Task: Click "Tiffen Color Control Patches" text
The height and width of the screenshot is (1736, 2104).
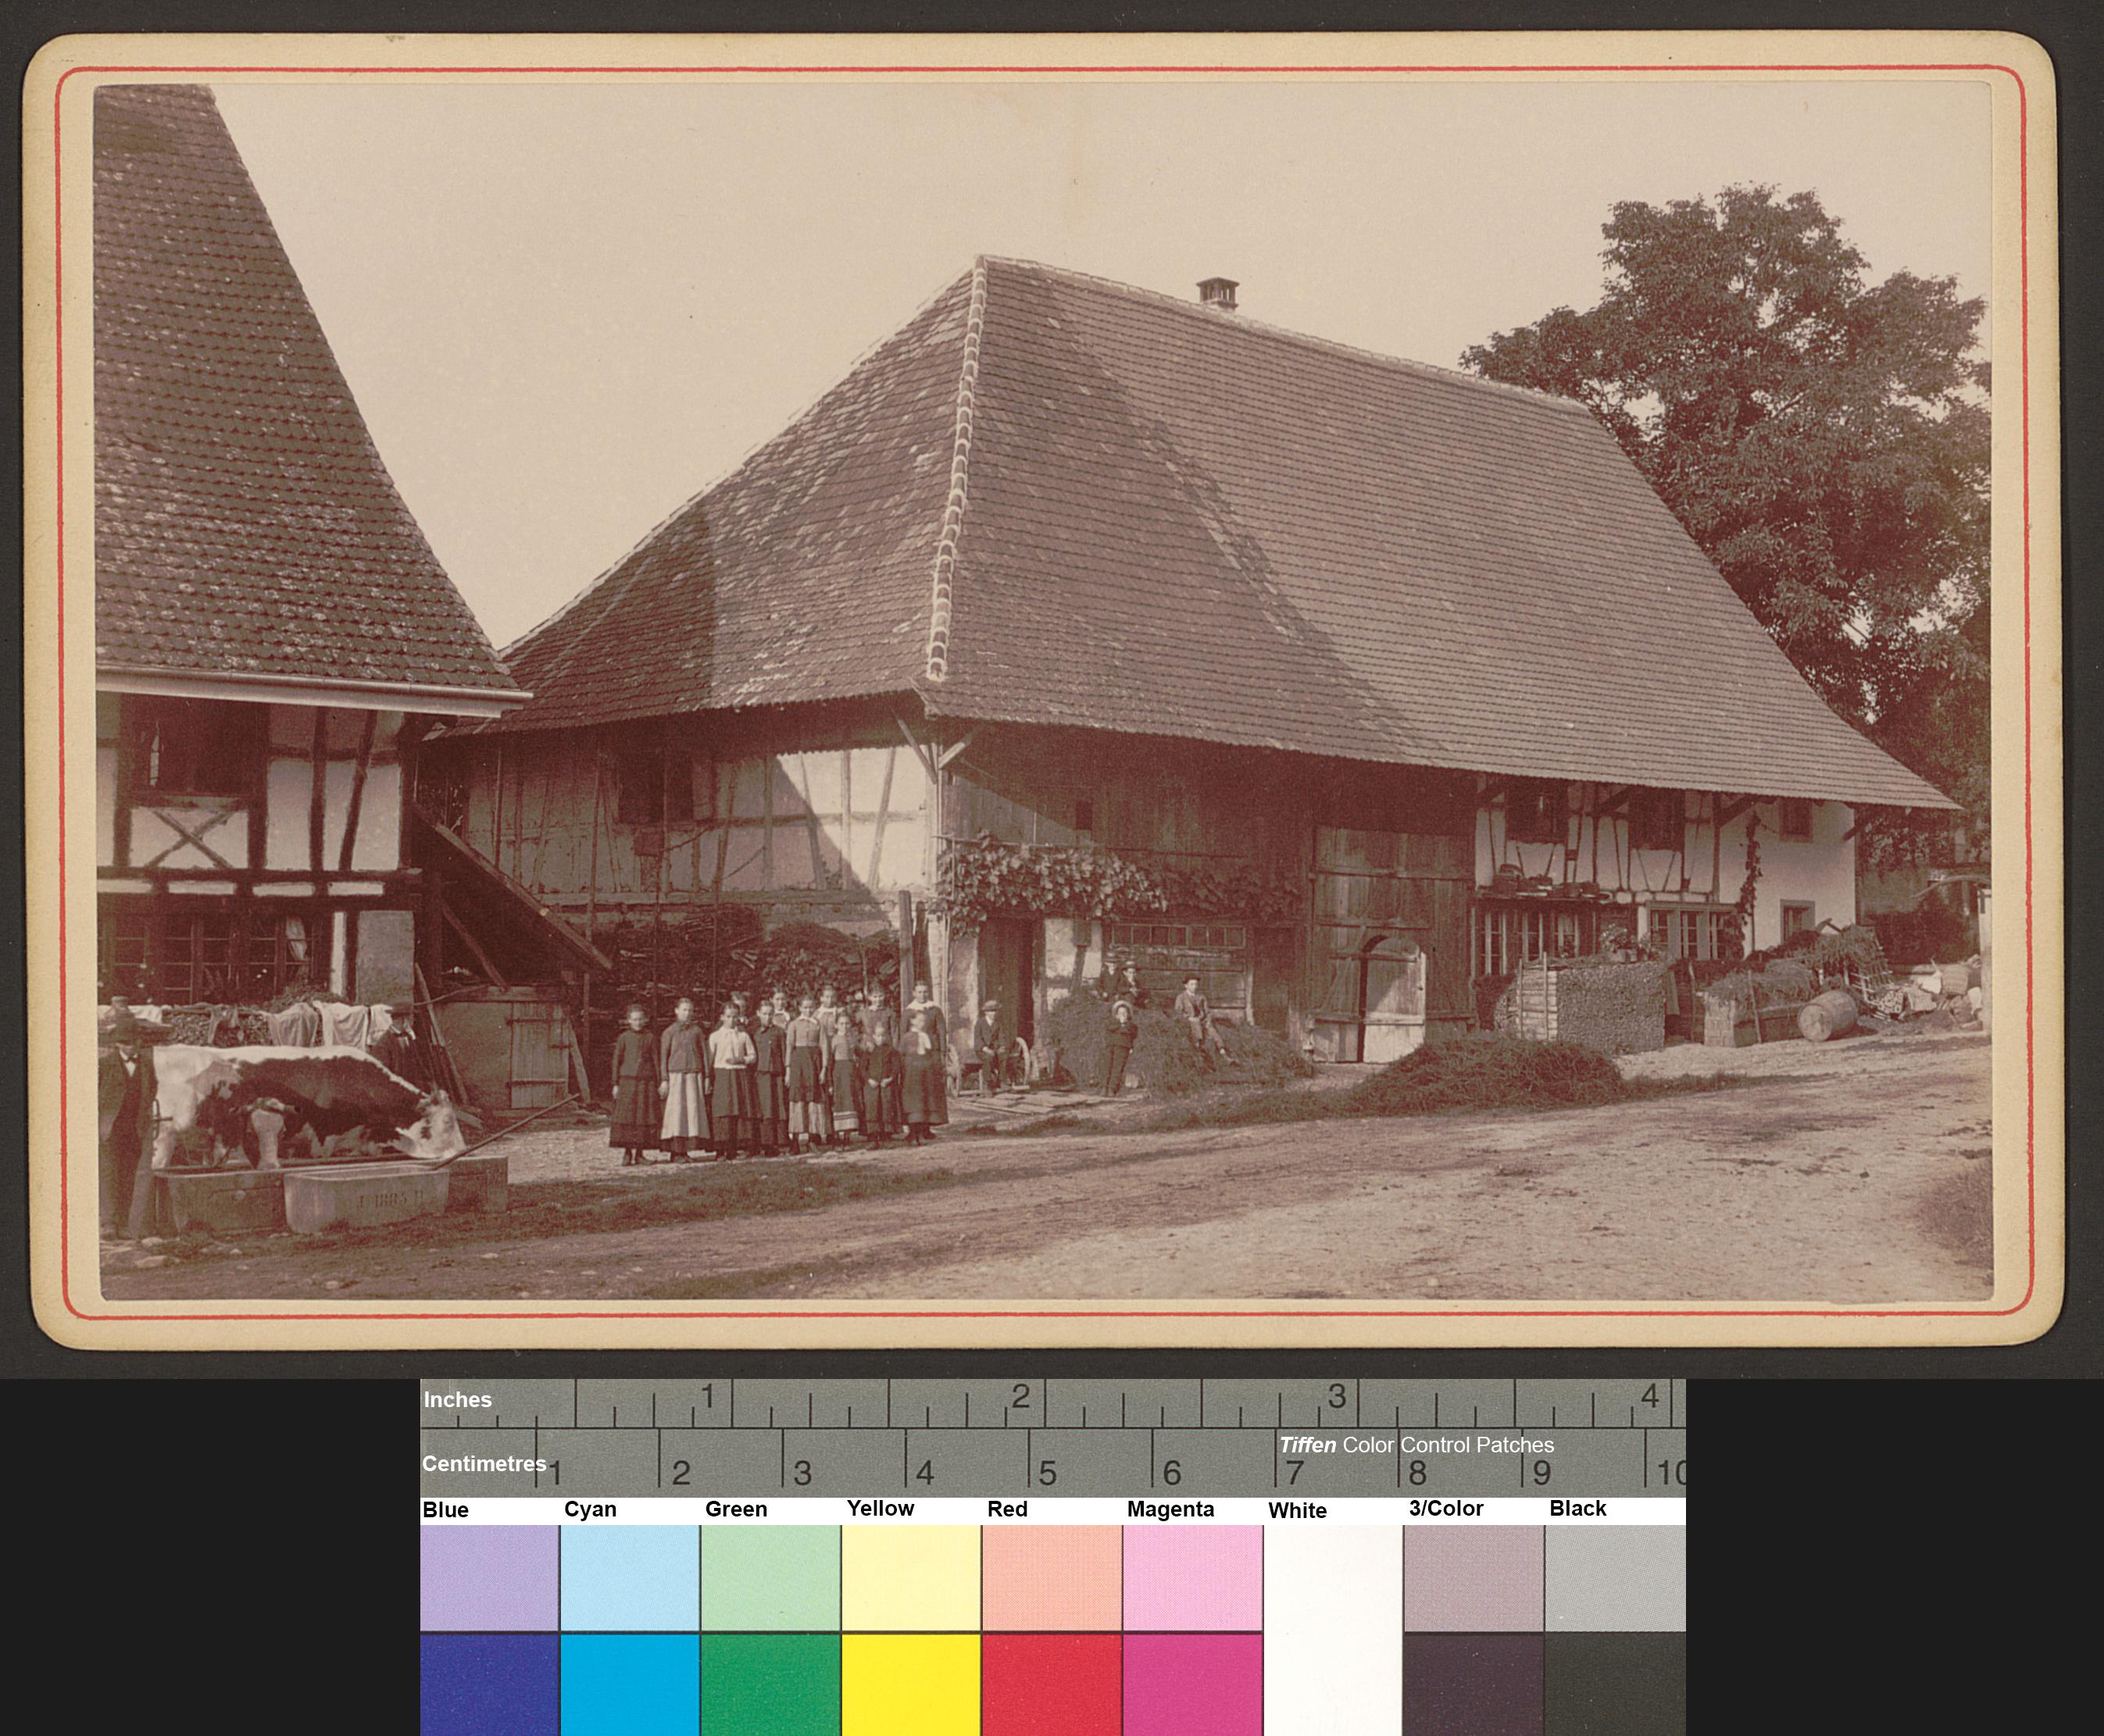Action: point(1416,1445)
